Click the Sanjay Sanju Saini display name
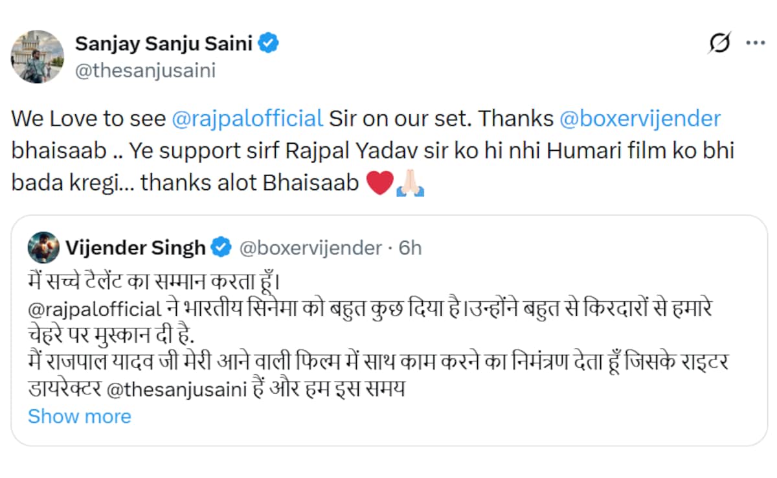Viewport: 777px width, 478px height. pyautogui.click(x=164, y=44)
